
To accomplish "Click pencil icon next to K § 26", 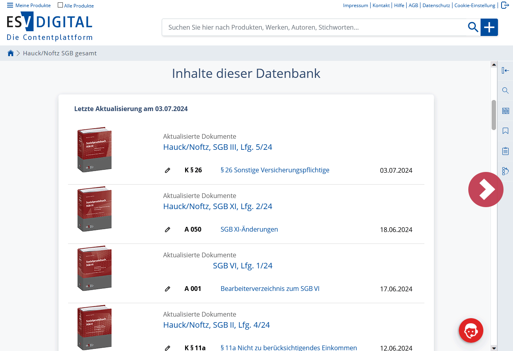I will [x=167, y=170].
